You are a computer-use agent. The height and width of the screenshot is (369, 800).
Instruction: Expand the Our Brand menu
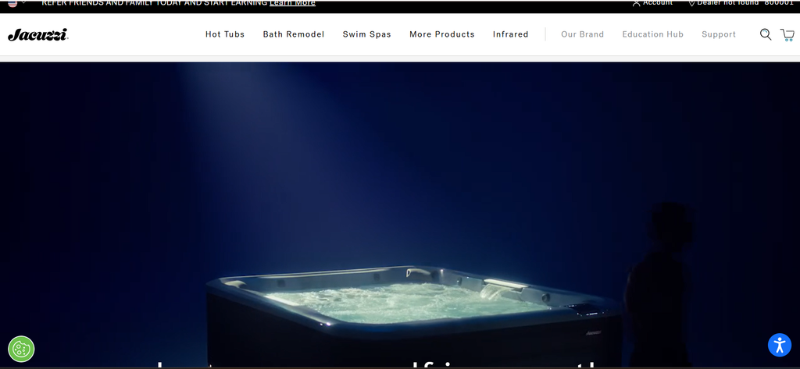coord(582,34)
